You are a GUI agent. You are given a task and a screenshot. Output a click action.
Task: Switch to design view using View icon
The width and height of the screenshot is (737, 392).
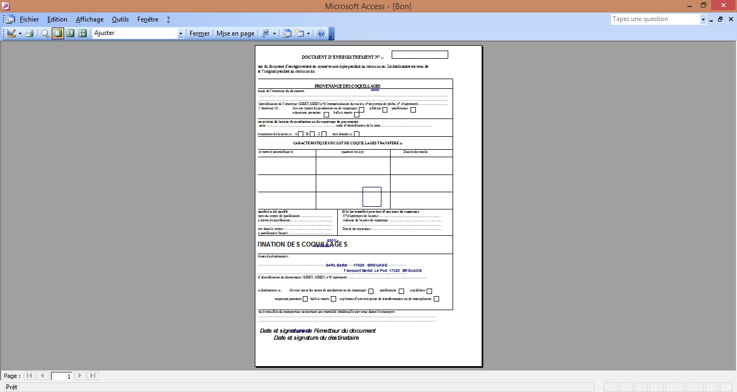pyautogui.click(x=11, y=33)
